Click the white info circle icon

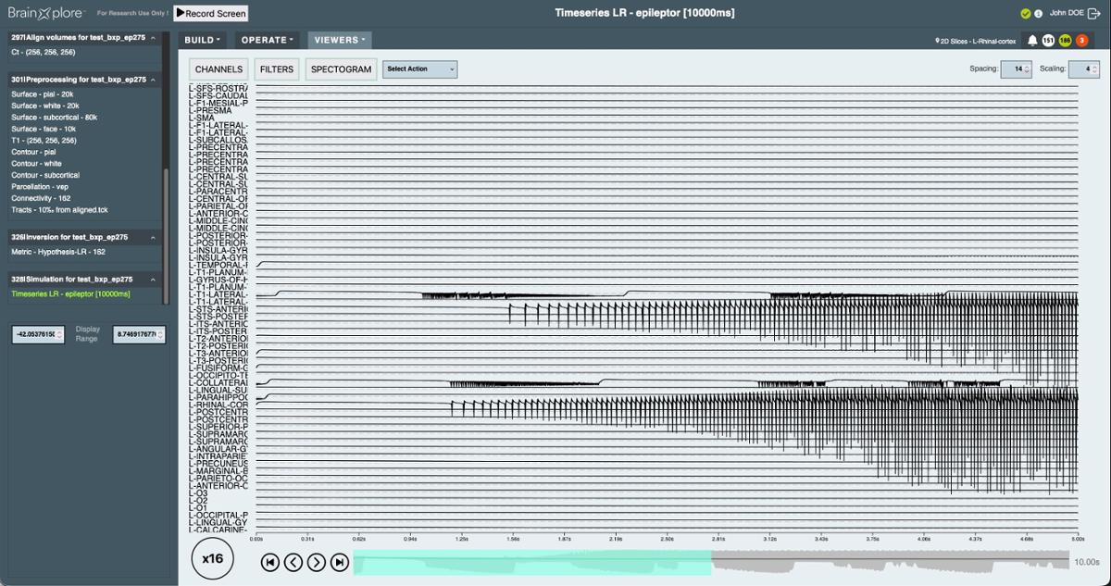point(1038,14)
